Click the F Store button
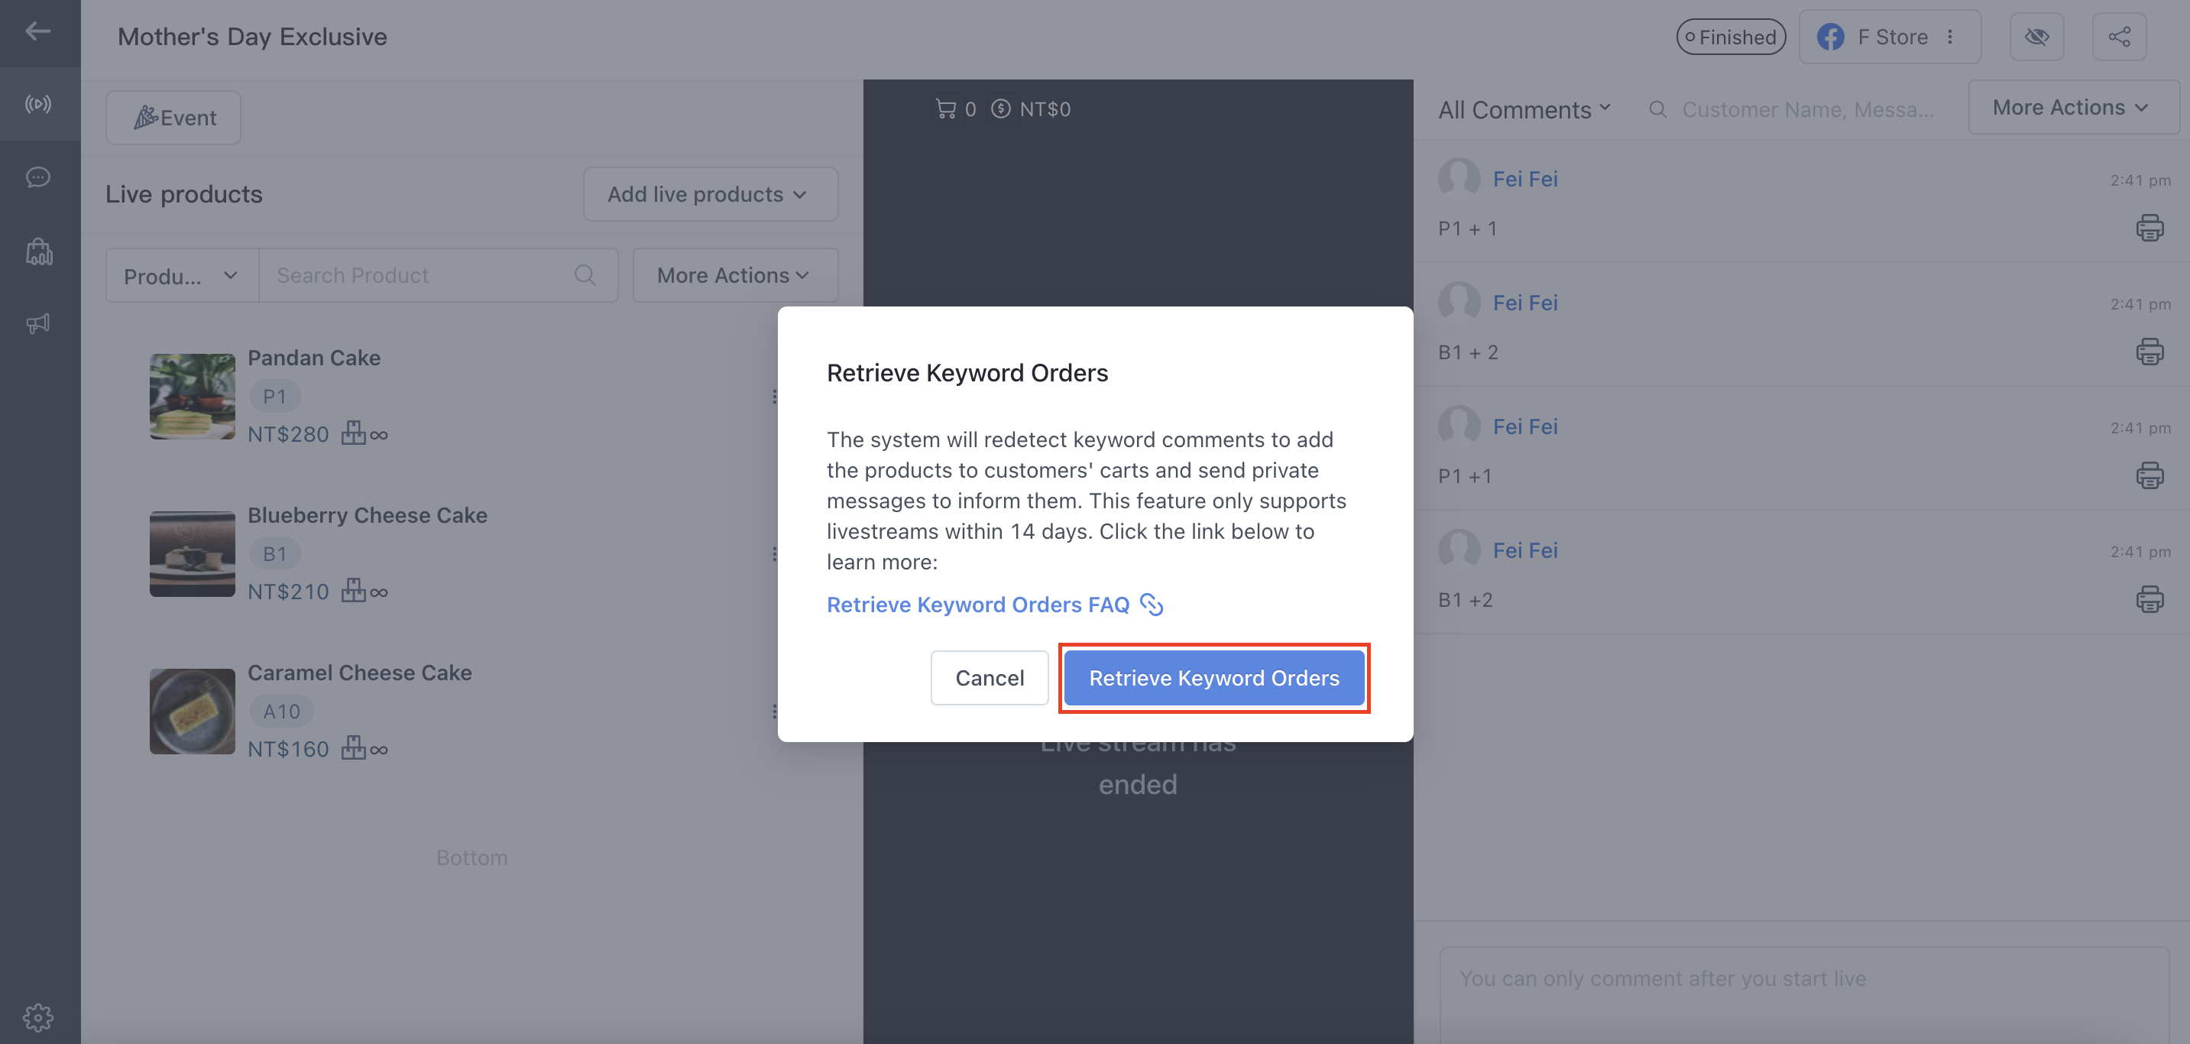Screen dimensions: 2190x1044 click(x=1889, y=37)
